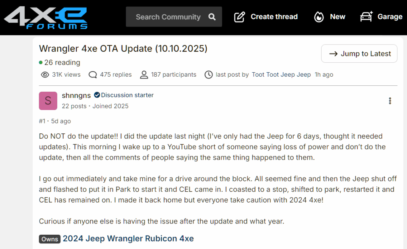The height and width of the screenshot is (249, 407).
Task: Click the New flame icon
Action: click(319, 17)
